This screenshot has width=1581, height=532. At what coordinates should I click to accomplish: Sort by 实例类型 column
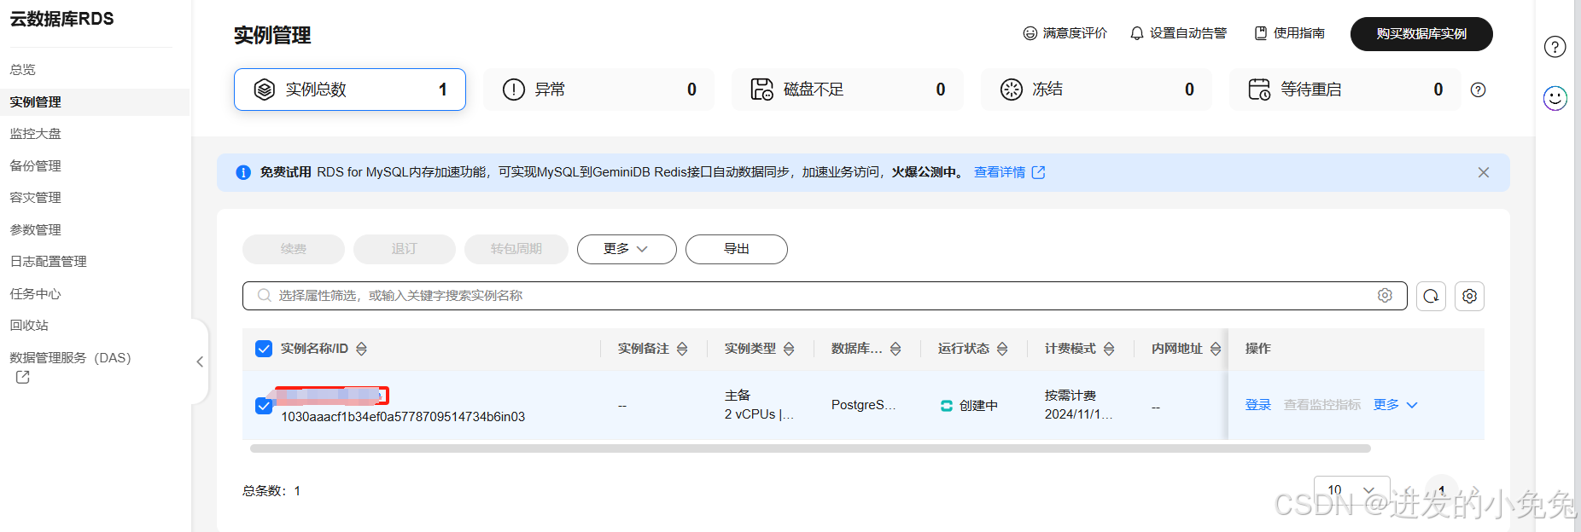[790, 349]
